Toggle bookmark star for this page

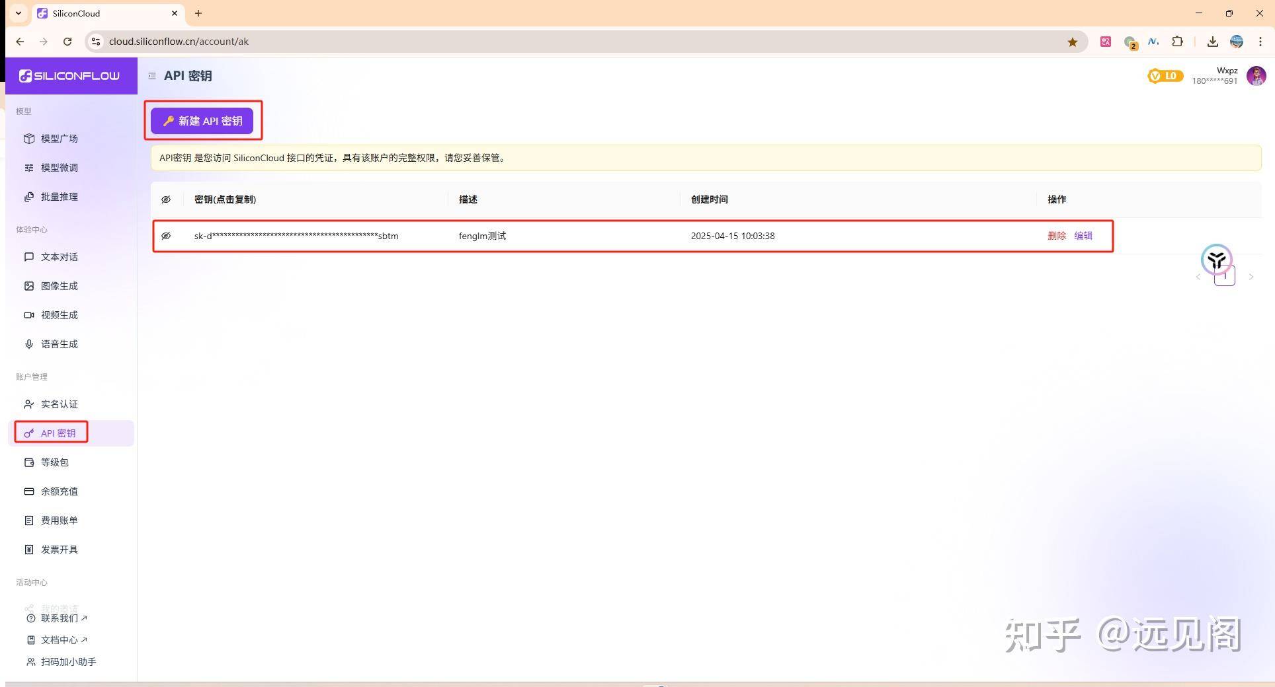[x=1073, y=42]
